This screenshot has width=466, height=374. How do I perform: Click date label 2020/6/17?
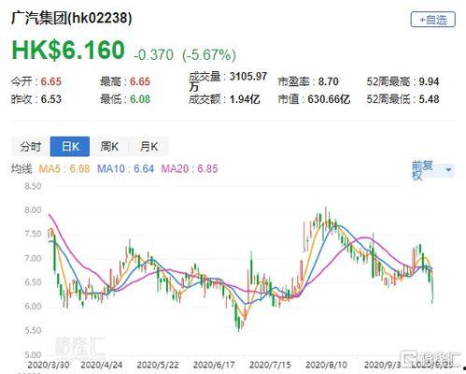pos(214,365)
